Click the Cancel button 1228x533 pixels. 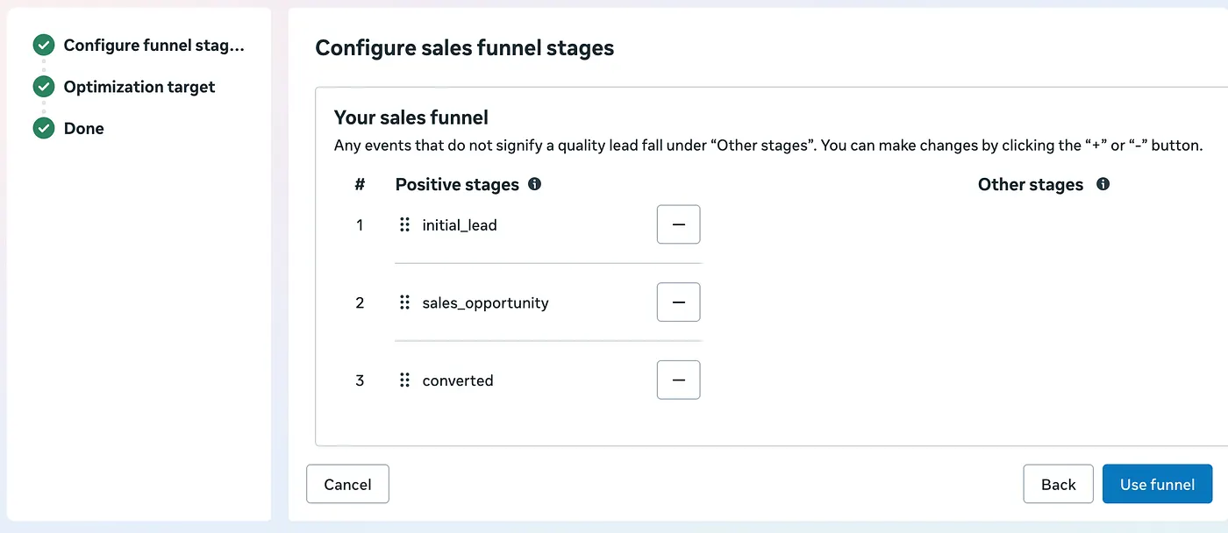click(x=347, y=484)
